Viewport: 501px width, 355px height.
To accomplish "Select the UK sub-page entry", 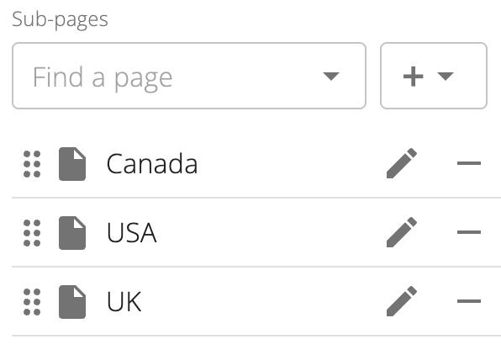I will click(124, 302).
